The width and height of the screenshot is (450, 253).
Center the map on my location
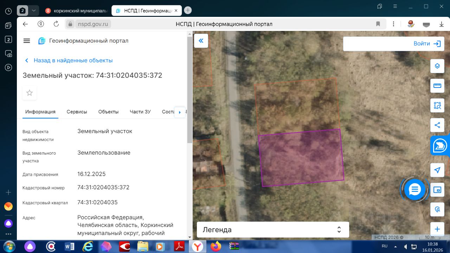437,170
